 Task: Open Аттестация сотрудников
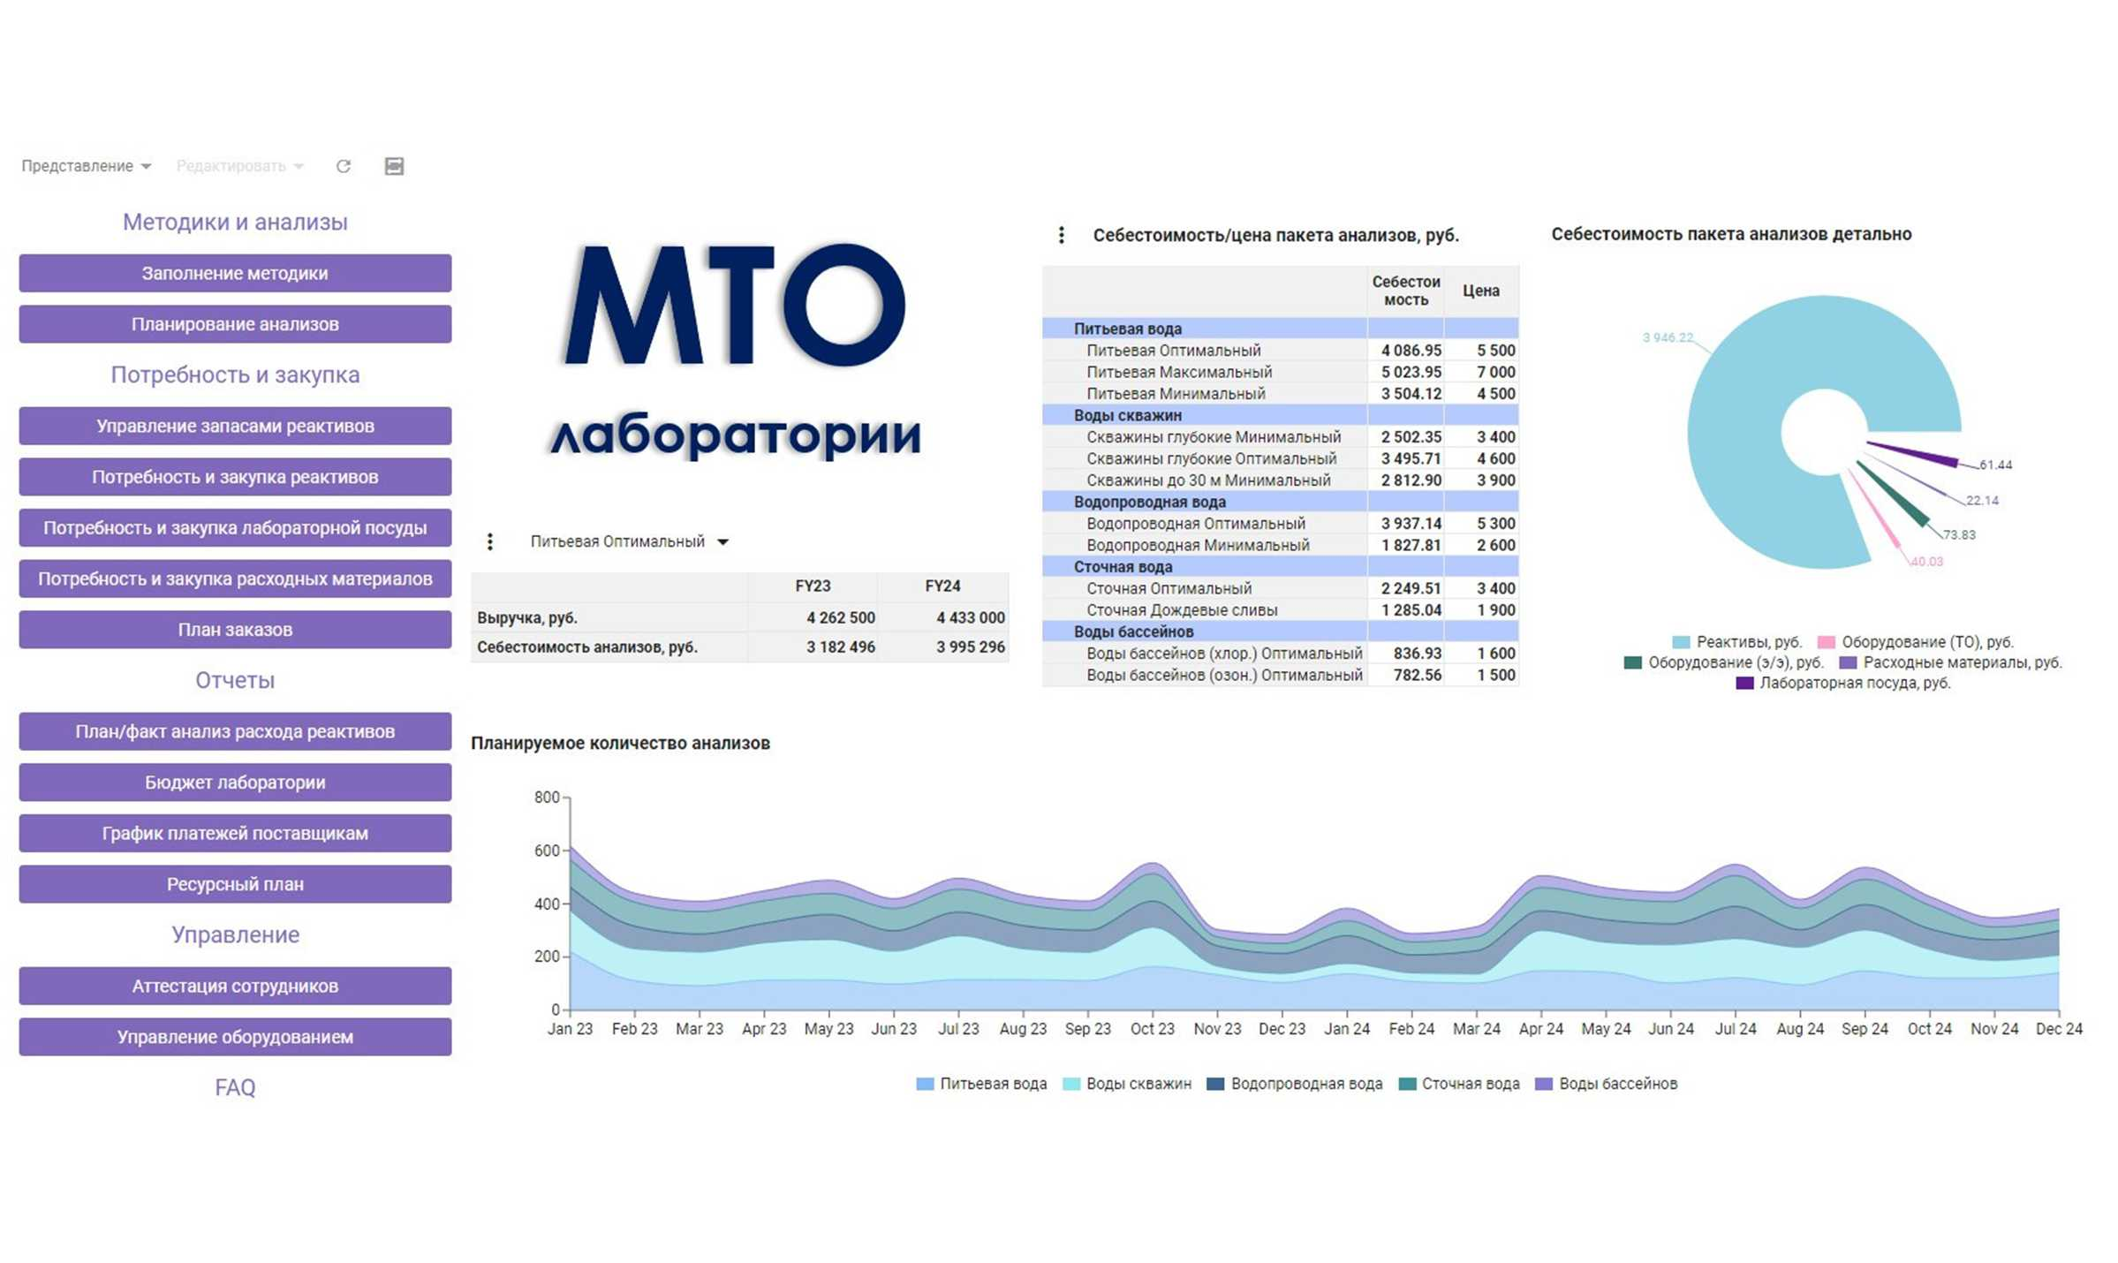click(x=235, y=986)
